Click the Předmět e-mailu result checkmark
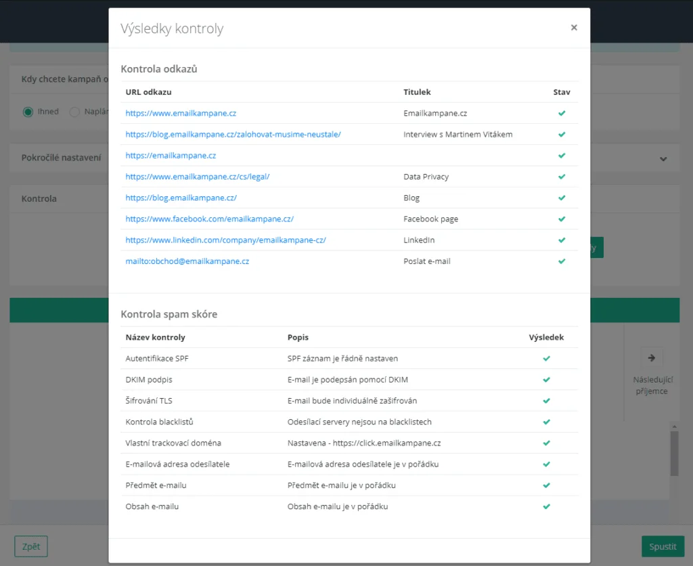Image resolution: width=693 pixels, height=566 pixels. [547, 485]
